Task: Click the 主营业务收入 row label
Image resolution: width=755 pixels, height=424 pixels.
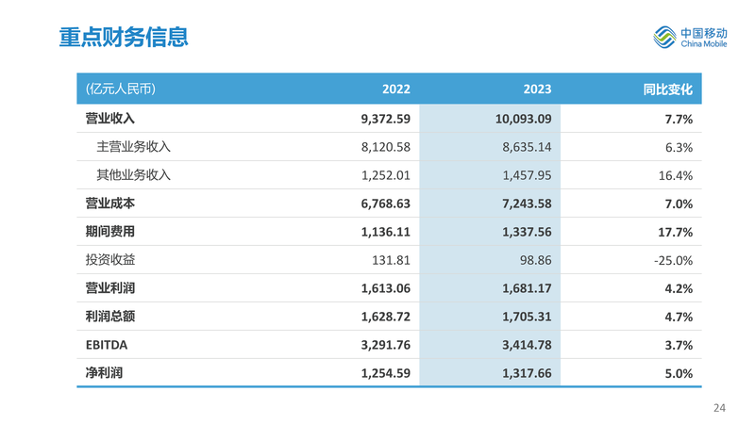Action: [133, 147]
